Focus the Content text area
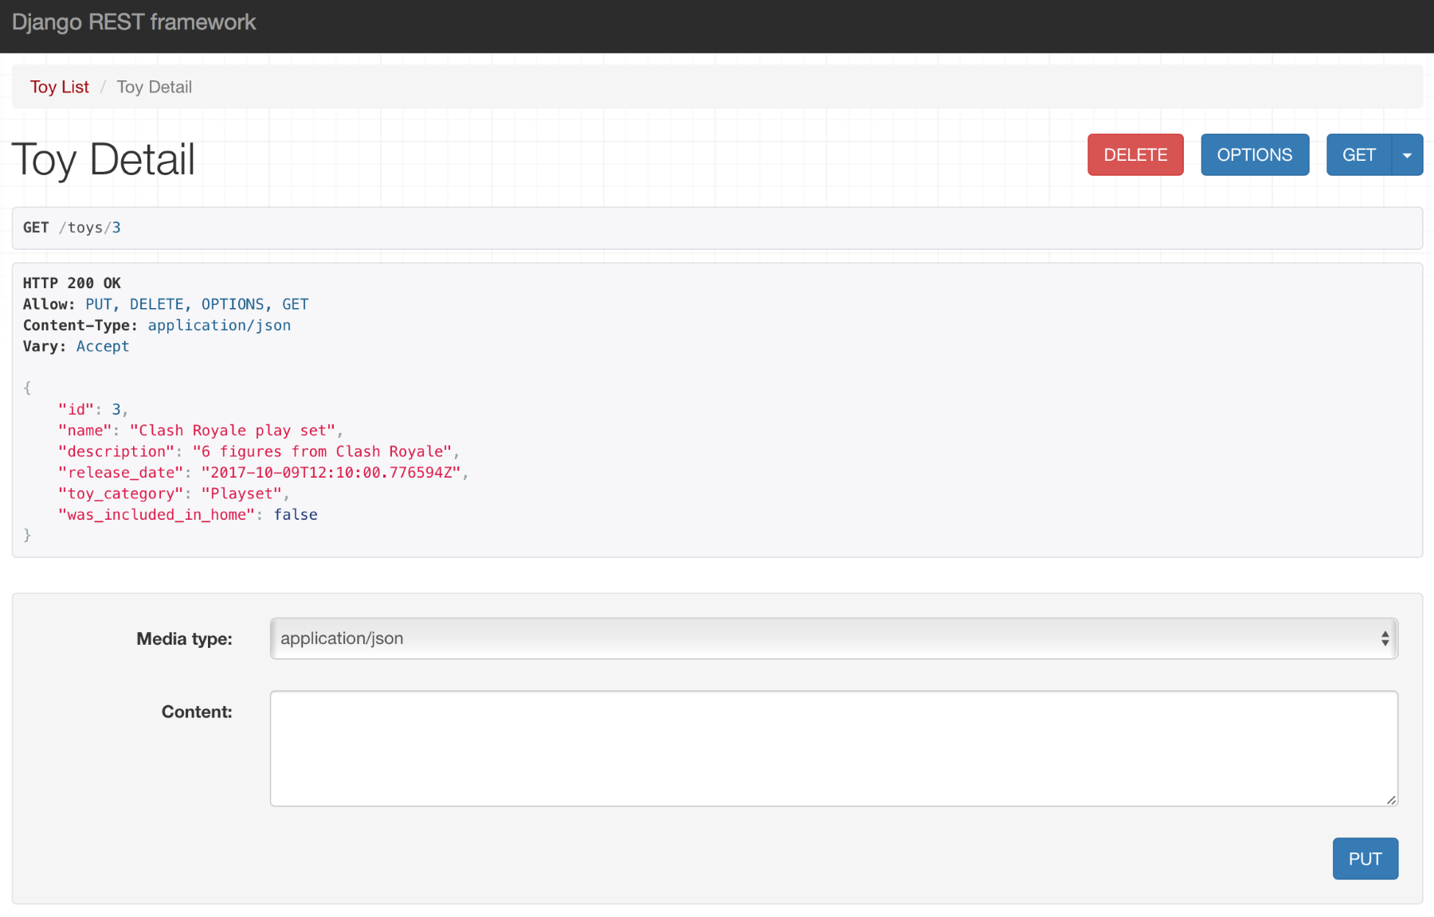Image resolution: width=1434 pixels, height=917 pixels. coord(833,748)
